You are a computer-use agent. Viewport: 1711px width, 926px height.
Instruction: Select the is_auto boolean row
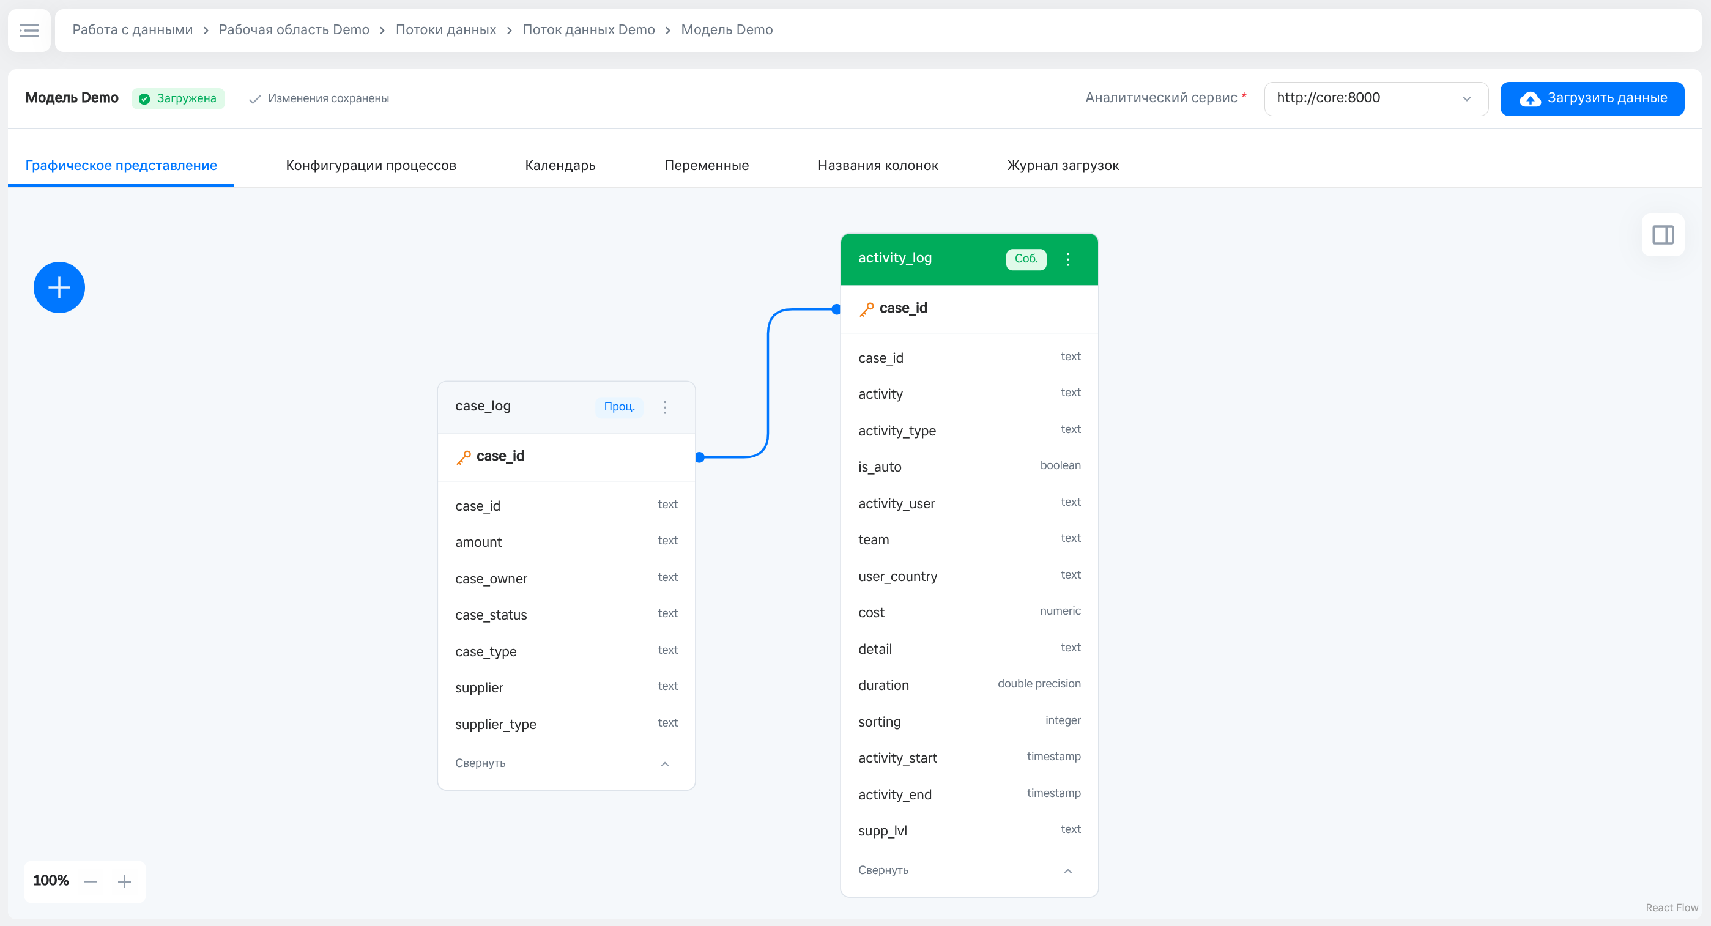pos(969,466)
